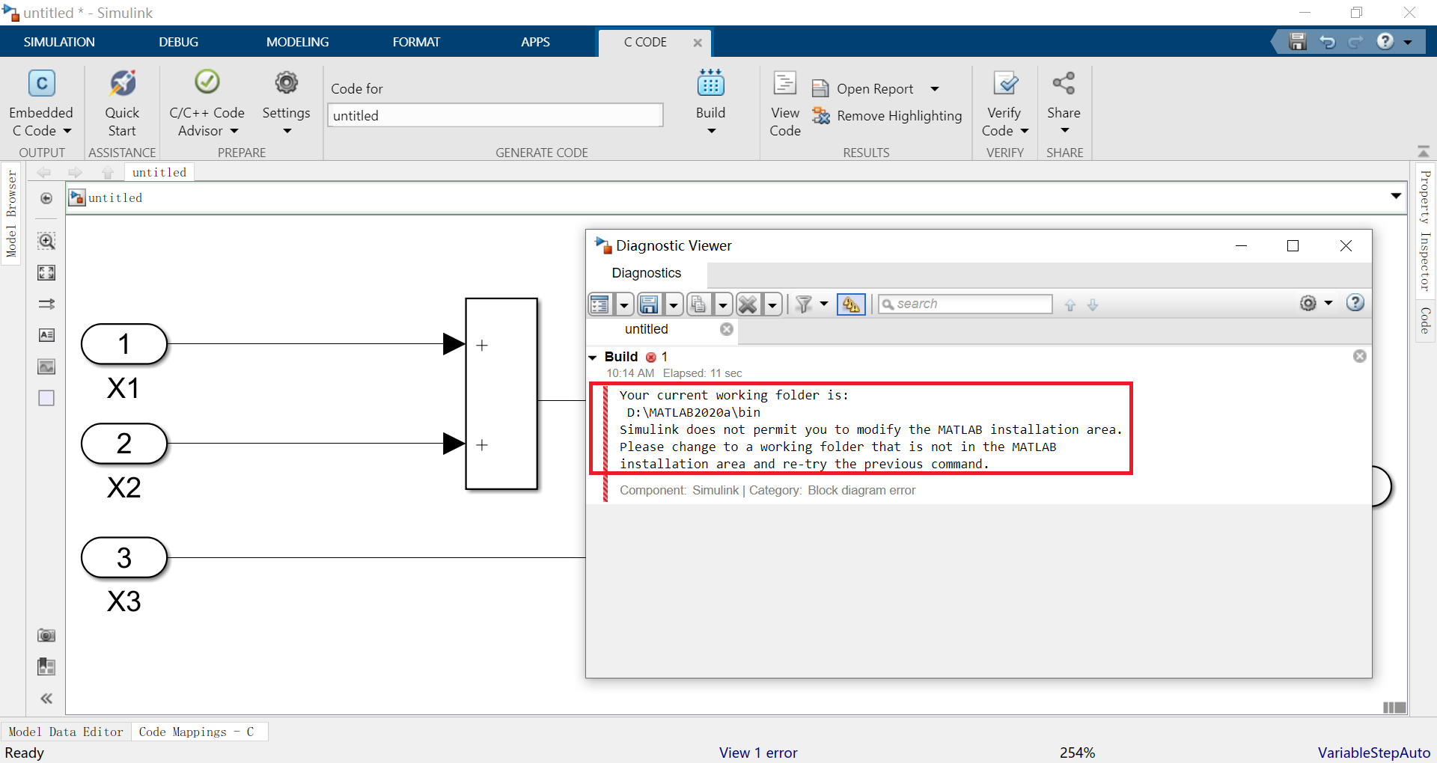The width and height of the screenshot is (1437, 763).
Task: Switch to the MODELING tab
Action: (298, 42)
